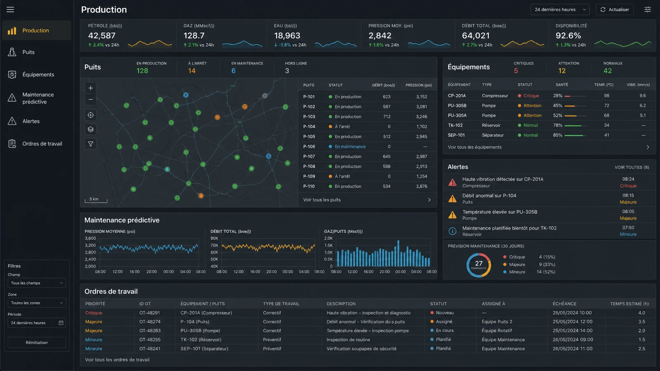The image size is (660, 371).
Task: Go to the Production section
Action: (36, 31)
